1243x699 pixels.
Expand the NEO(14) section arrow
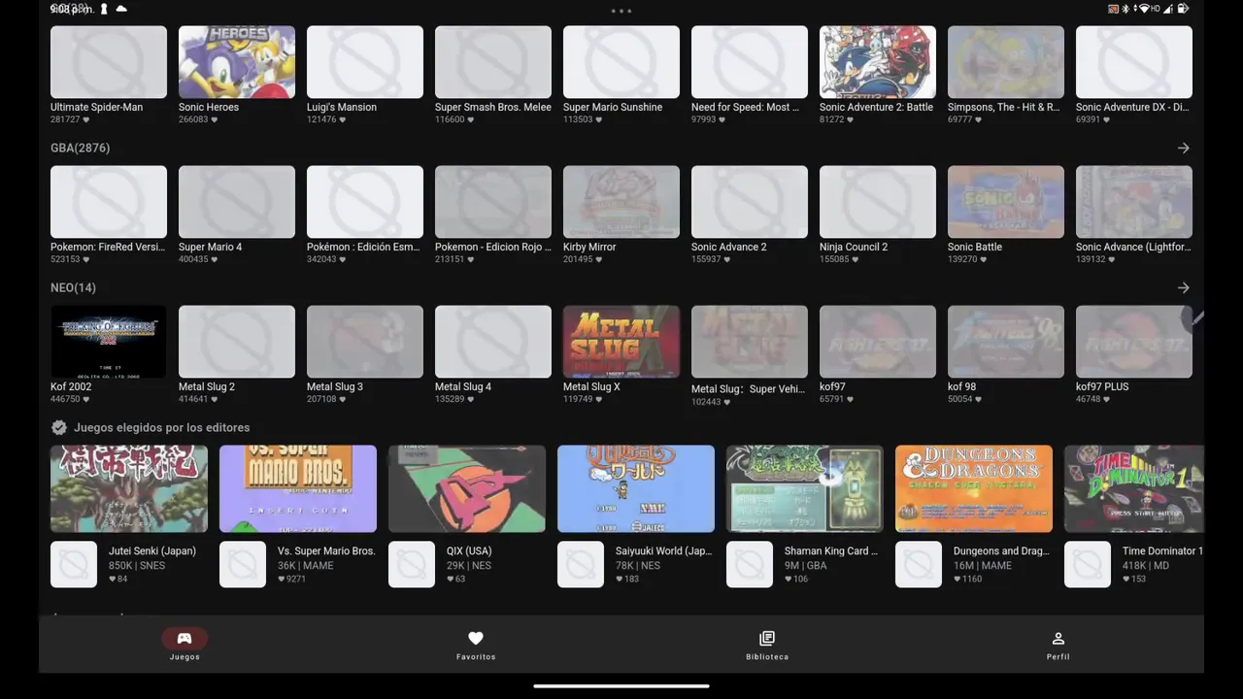(x=1183, y=287)
